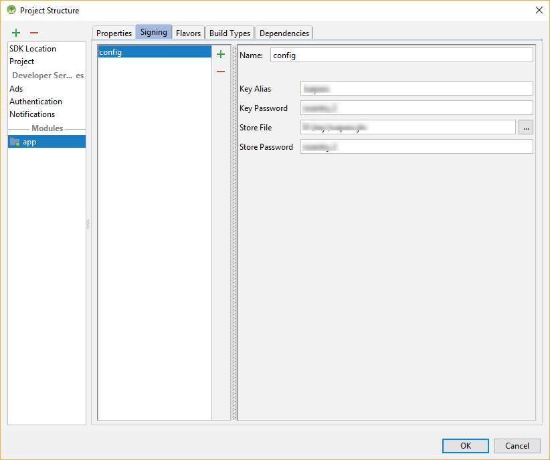Go to the Build Types tab
The image size is (550, 460).
point(230,33)
